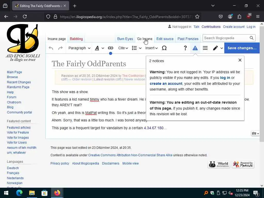Open the Recent Changes sidebar link

coord(19,82)
